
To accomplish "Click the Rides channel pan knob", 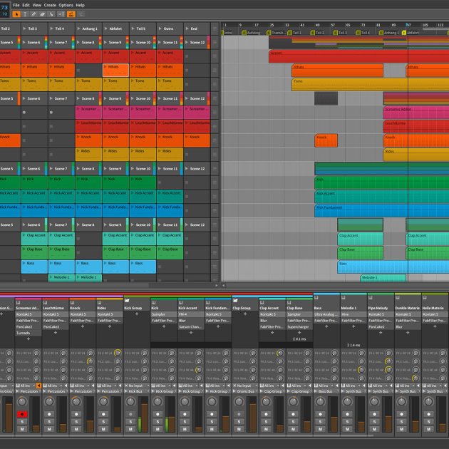I will [103, 403].
